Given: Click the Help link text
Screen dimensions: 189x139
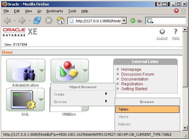Looking at the screenshot, I should point(176,38).
